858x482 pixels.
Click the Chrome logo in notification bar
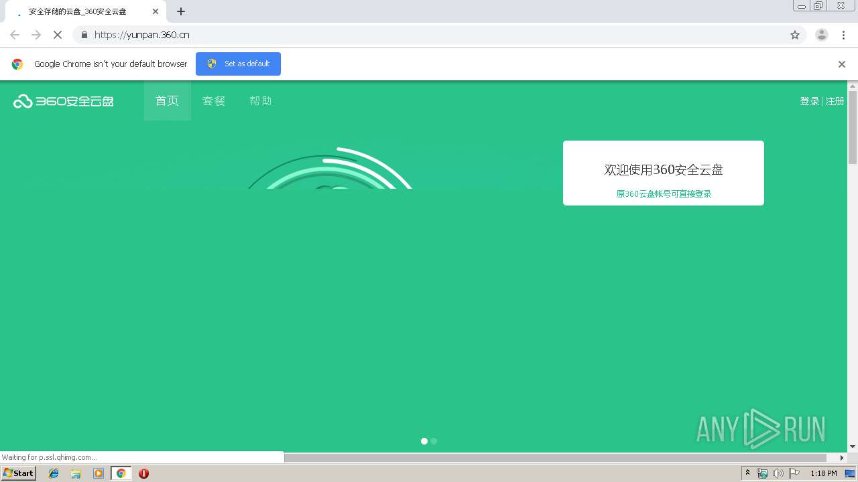(x=17, y=64)
